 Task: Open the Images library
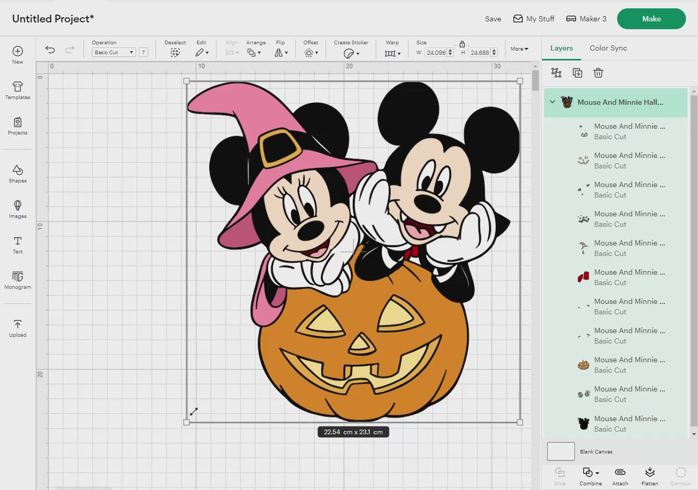[18, 209]
